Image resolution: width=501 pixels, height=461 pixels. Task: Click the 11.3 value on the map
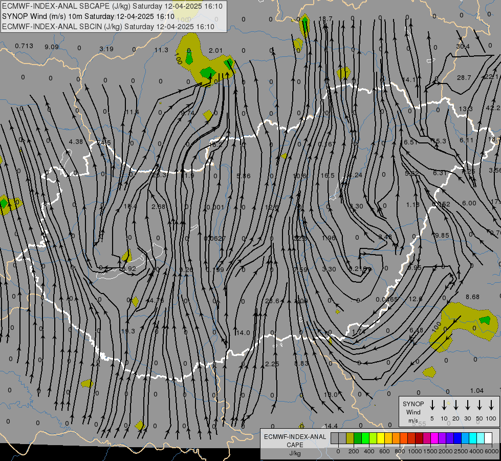(161, 50)
